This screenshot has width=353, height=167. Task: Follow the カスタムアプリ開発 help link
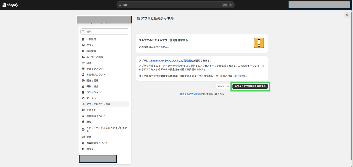pyautogui.click(x=190, y=94)
